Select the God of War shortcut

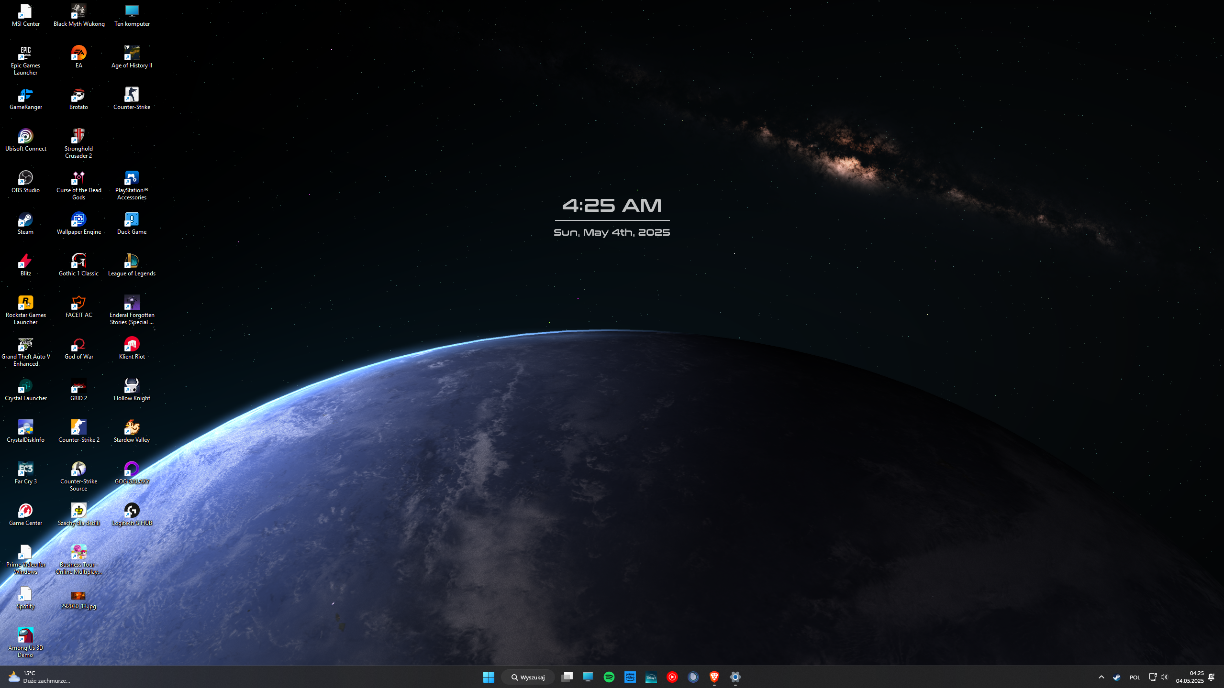point(79,348)
